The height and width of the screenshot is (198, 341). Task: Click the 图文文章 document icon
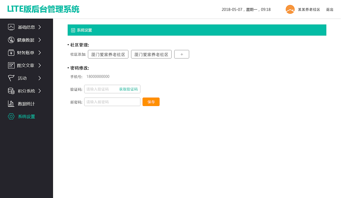(x=11, y=65)
